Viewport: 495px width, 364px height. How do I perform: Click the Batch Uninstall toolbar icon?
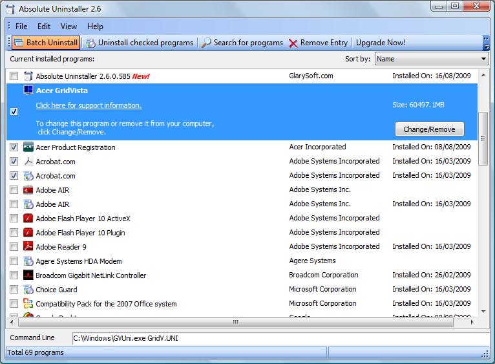tap(19, 43)
